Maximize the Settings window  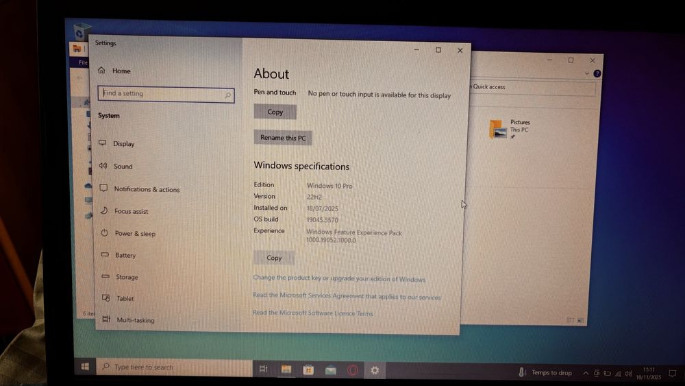(x=438, y=50)
